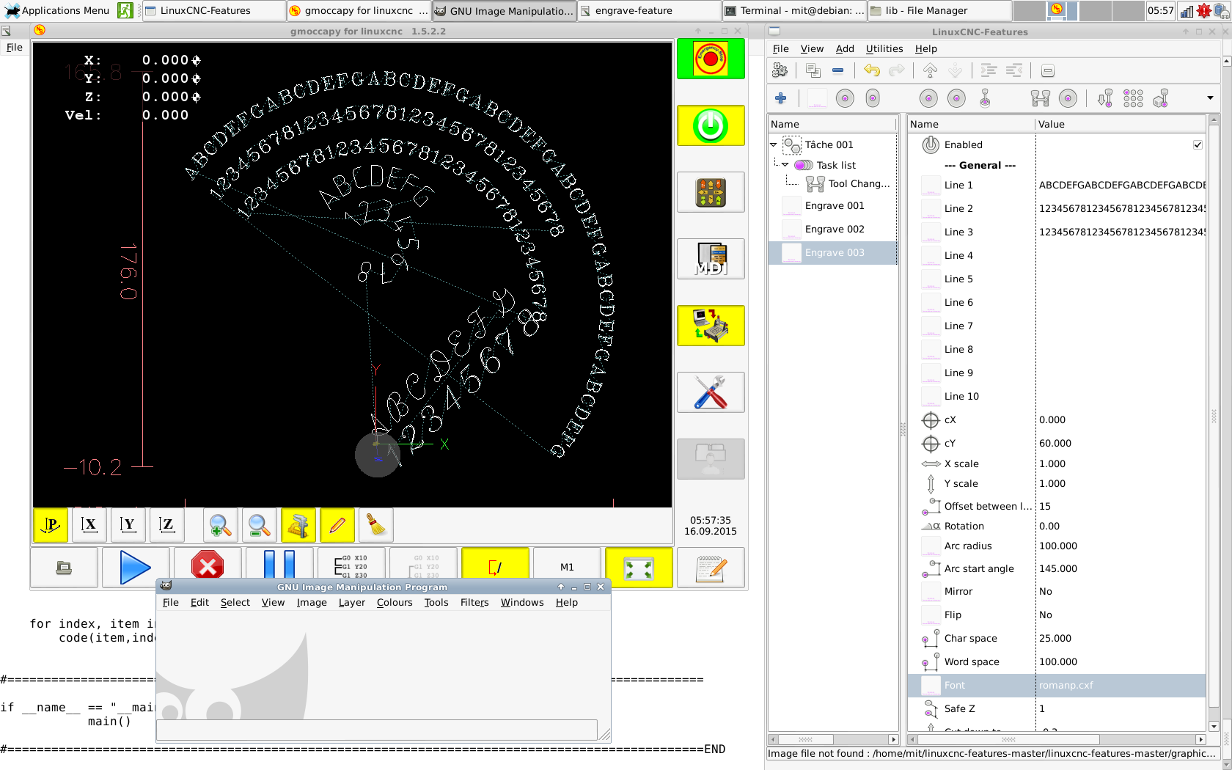
Task: Select the perspective P view button
Action: tap(51, 525)
